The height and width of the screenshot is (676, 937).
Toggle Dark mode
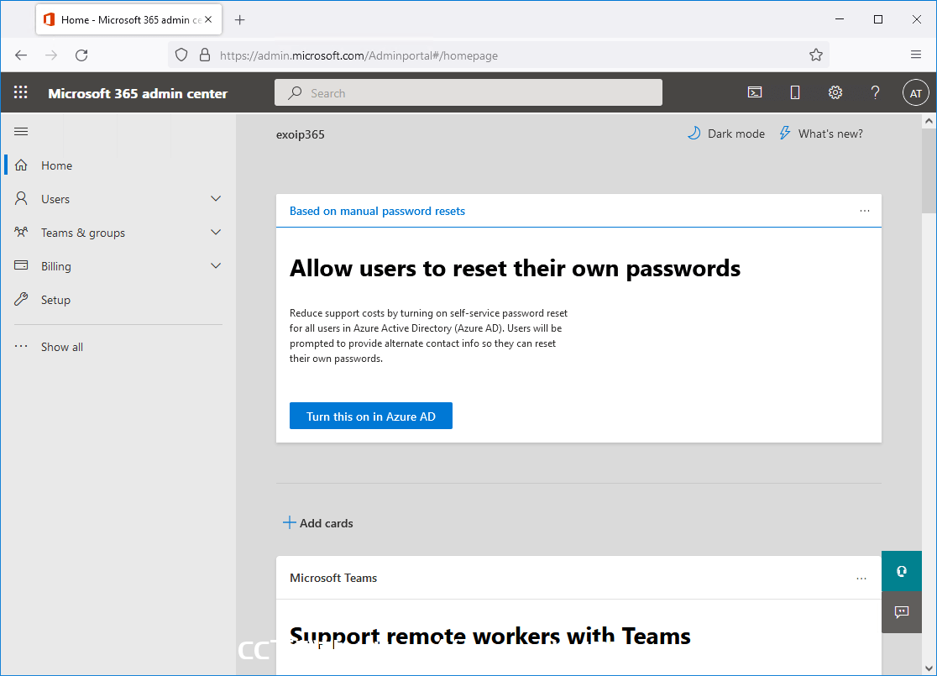725,134
